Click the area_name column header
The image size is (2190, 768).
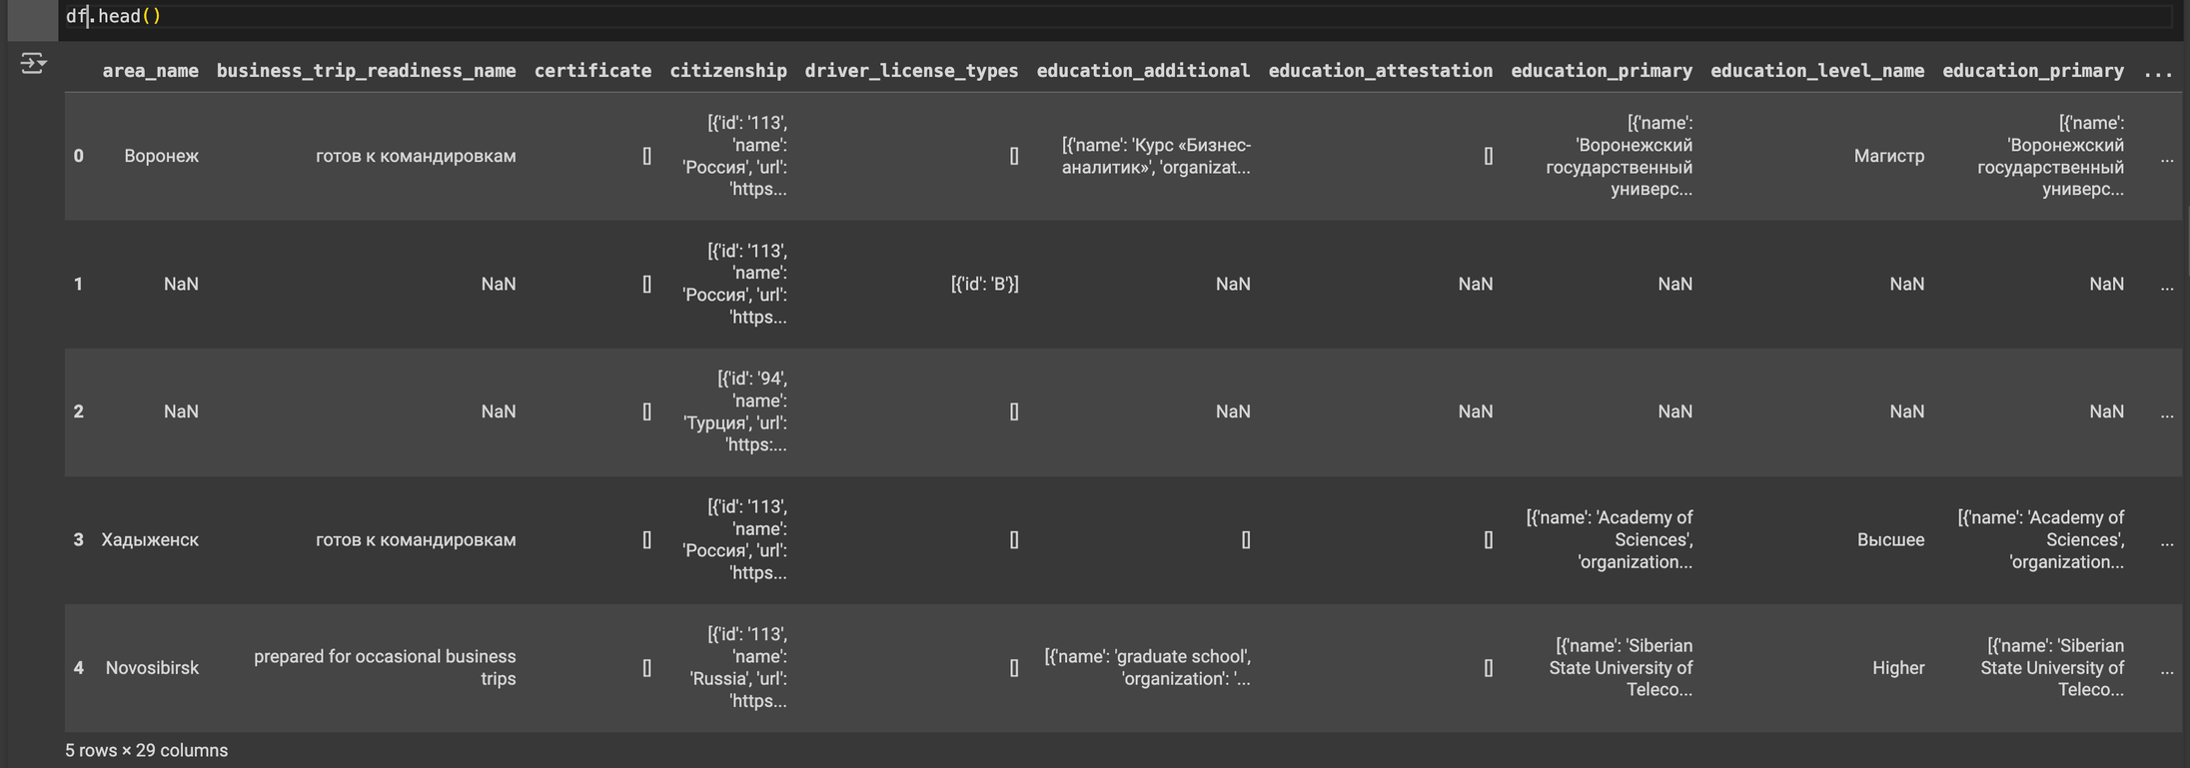(150, 71)
